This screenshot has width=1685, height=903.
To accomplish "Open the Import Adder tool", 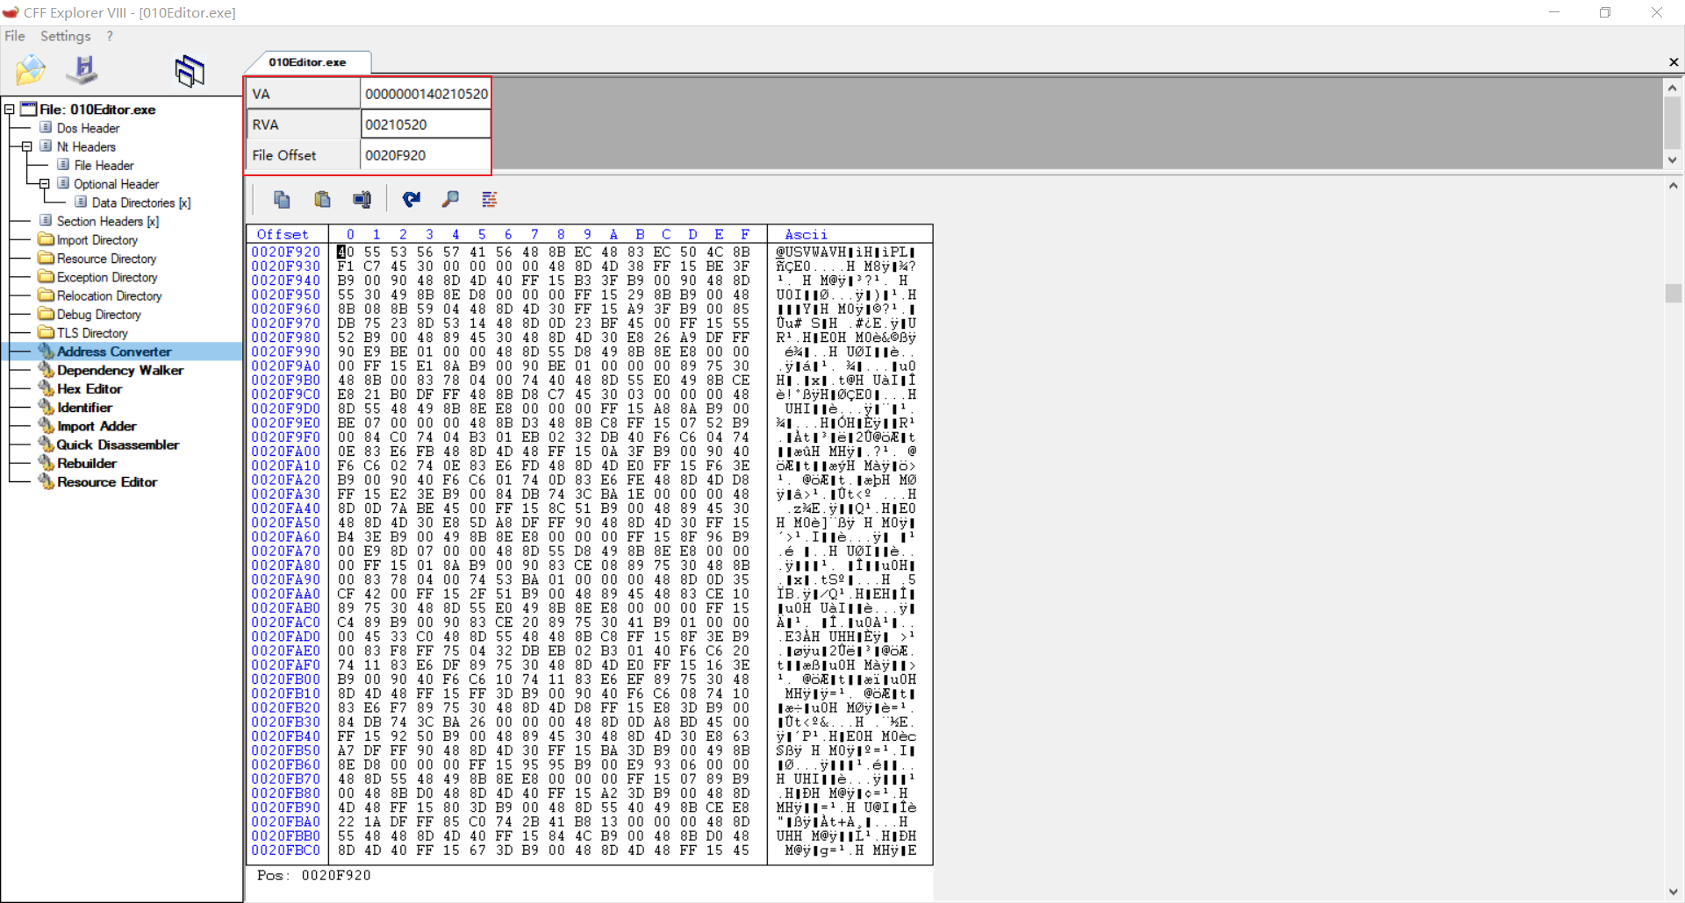I will click(x=97, y=426).
